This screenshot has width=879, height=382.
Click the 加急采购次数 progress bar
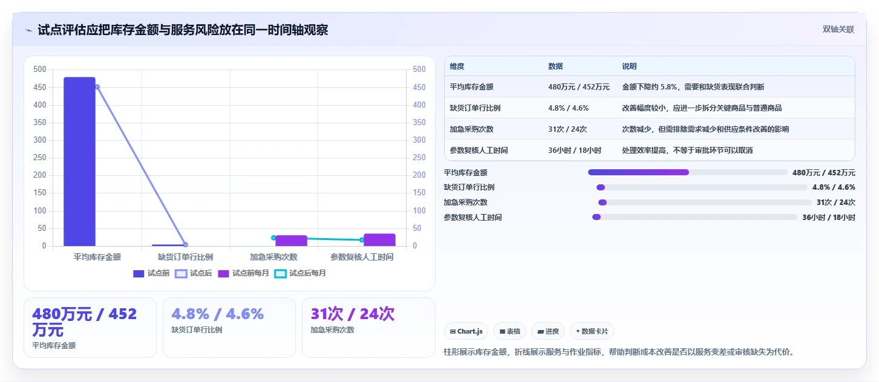705,202
